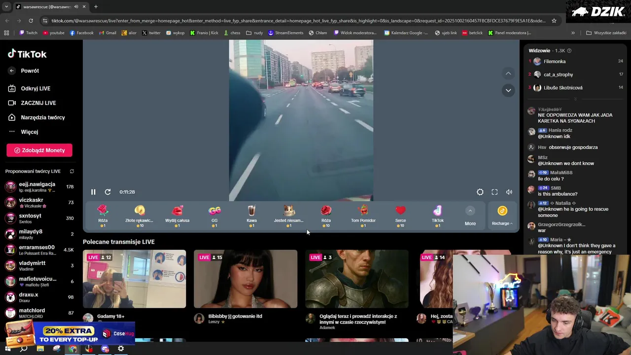Open the Twitch bookmark
Screen dimensions: 631x355
click(28, 33)
